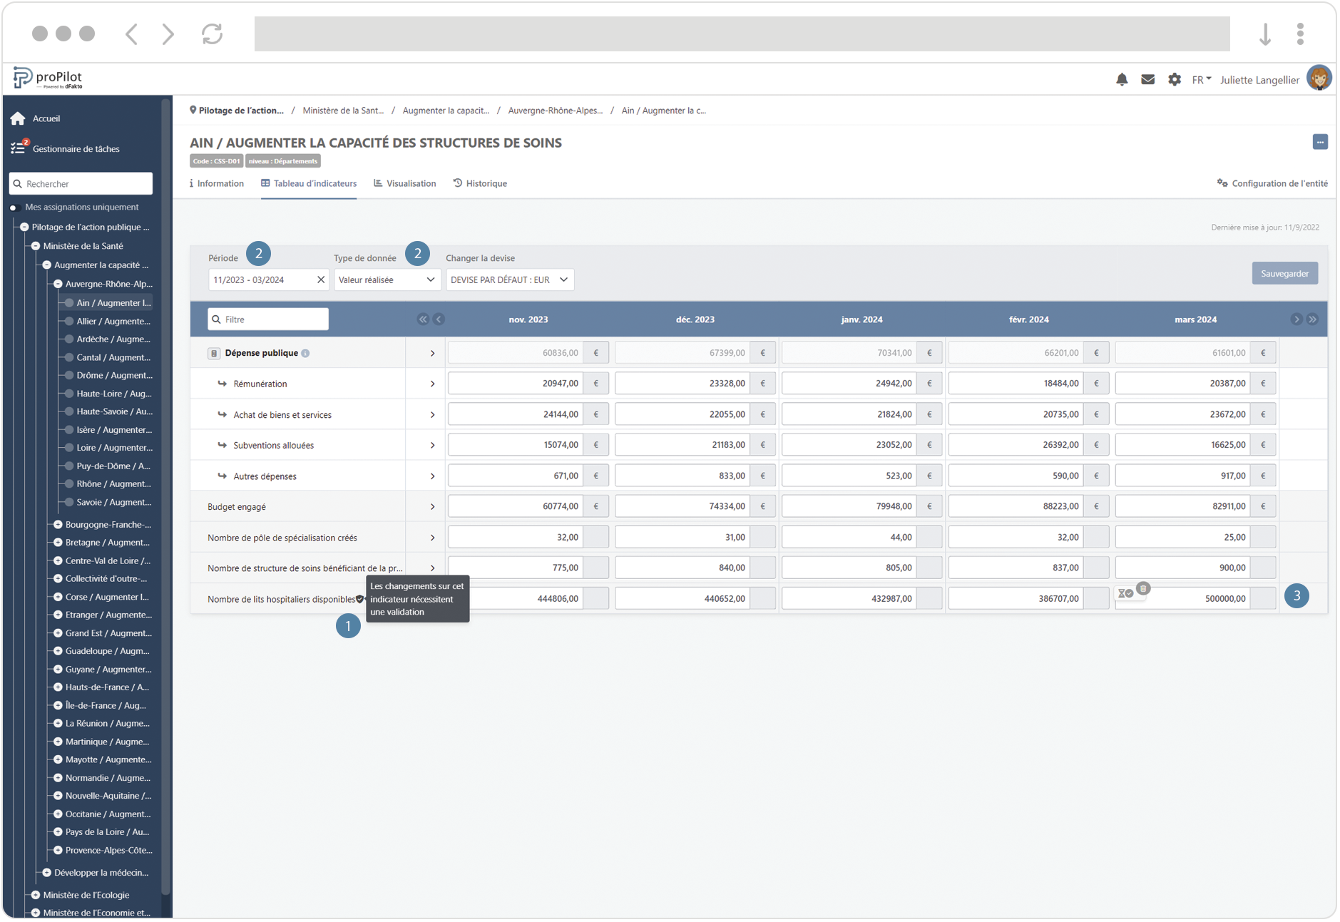This screenshot has height=922, width=1340.
Task: Open the Type de donnée dropdown
Action: click(387, 280)
